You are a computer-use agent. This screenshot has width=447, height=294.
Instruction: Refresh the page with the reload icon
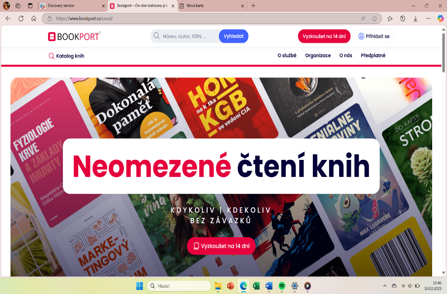click(x=21, y=18)
